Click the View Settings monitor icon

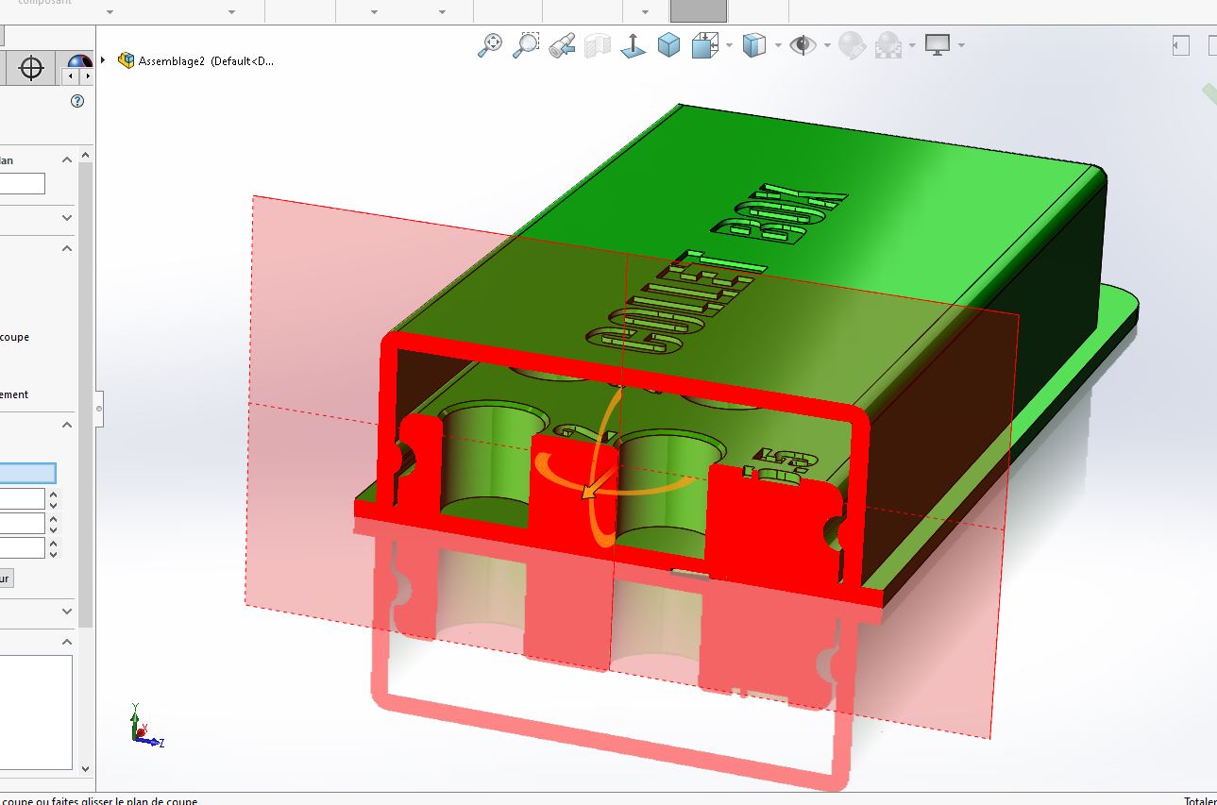[x=937, y=44]
